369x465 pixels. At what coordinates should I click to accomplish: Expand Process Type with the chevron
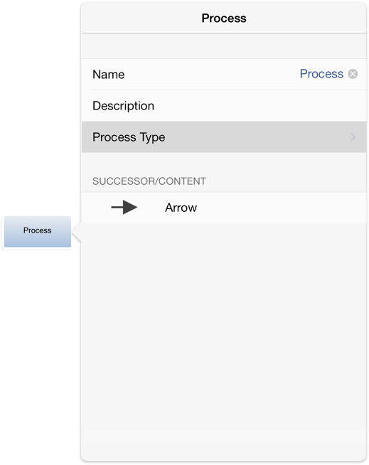[353, 137]
